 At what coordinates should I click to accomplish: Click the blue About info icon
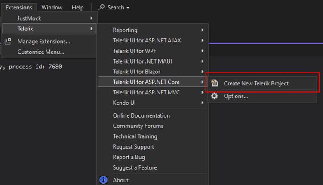[x=103, y=180]
